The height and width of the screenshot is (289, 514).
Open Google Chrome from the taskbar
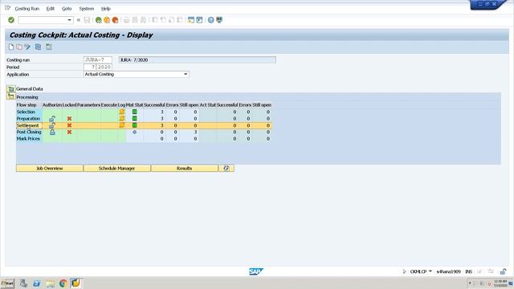point(63,283)
